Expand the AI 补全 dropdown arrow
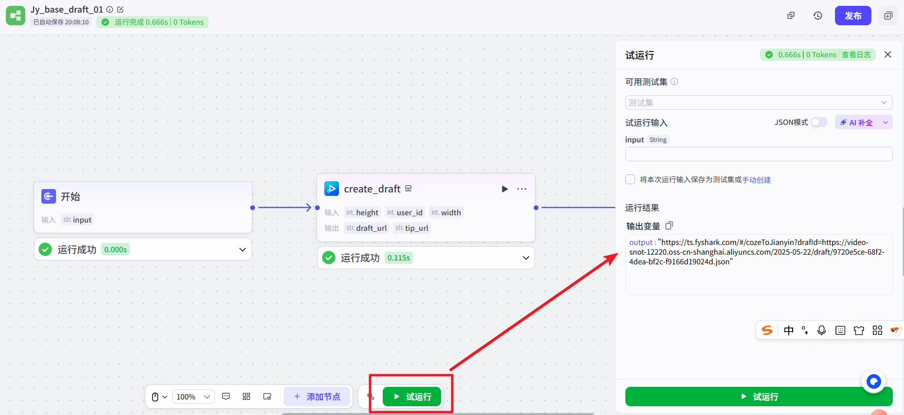 coord(886,122)
